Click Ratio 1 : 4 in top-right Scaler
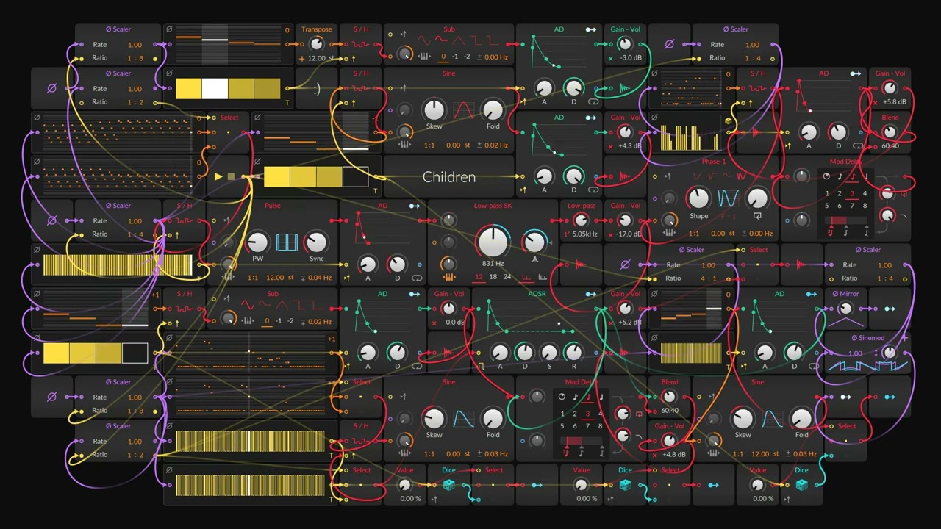Screen dimensions: 941x529 coord(753,58)
